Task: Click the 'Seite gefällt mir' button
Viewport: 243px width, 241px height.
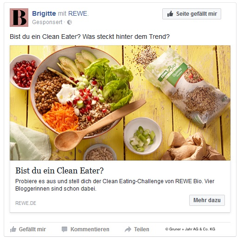Action: tap(192, 14)
